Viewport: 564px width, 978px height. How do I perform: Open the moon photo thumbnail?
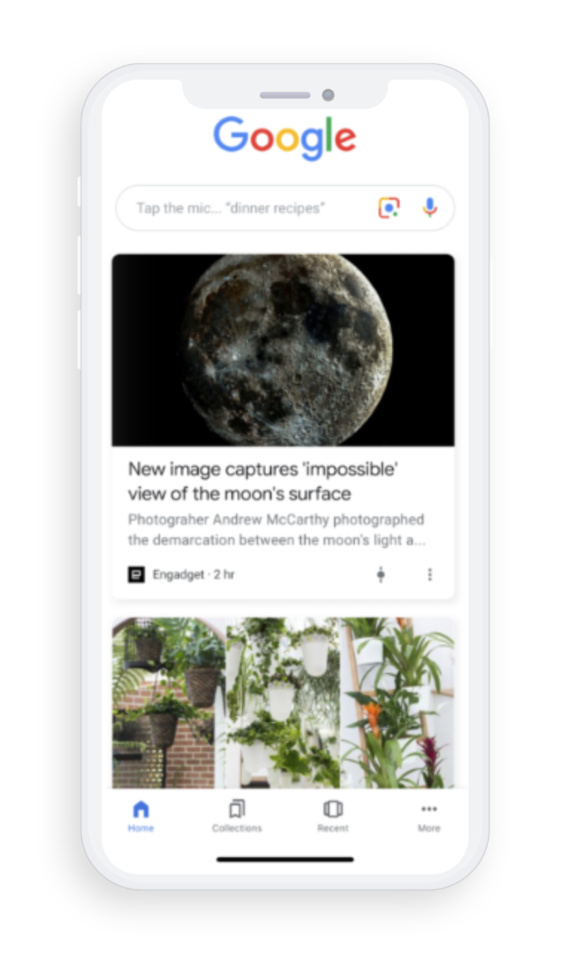[283, 350]
